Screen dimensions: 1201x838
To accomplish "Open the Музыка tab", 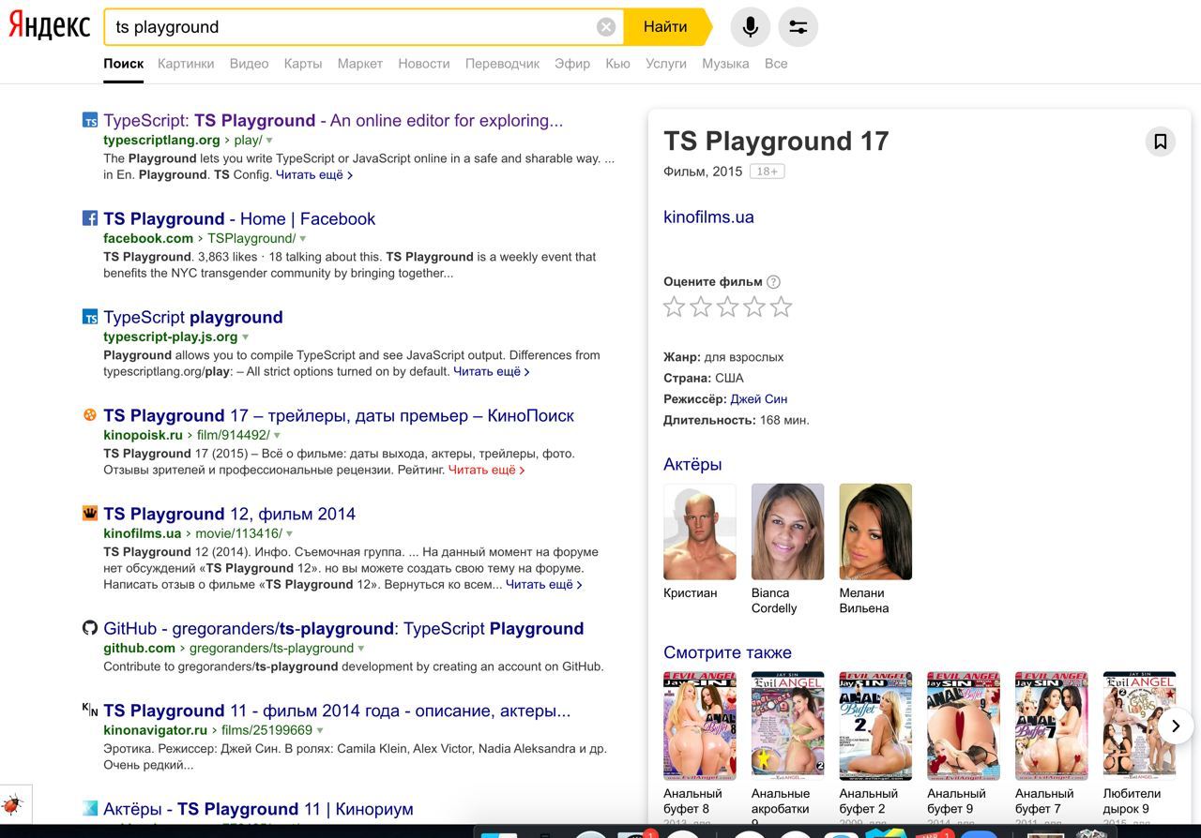I will 725,64.
